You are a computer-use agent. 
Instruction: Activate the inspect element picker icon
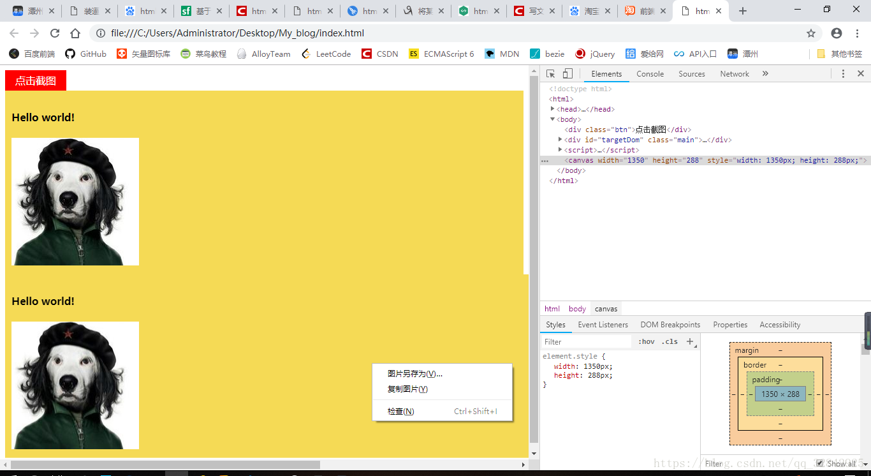pyautogui.click(x=551, y=74)
